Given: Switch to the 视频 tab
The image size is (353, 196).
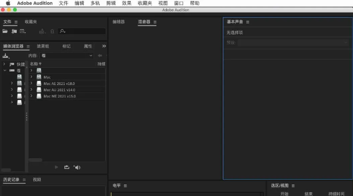Looking at the screenshot, I should (x=37, y=180).
